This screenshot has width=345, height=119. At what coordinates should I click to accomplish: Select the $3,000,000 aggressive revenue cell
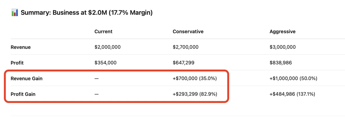tap(283, 47)
